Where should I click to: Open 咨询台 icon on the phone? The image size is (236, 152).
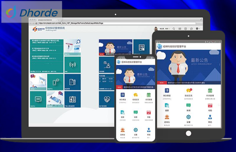pyautogui.click(x=122, y=130)
